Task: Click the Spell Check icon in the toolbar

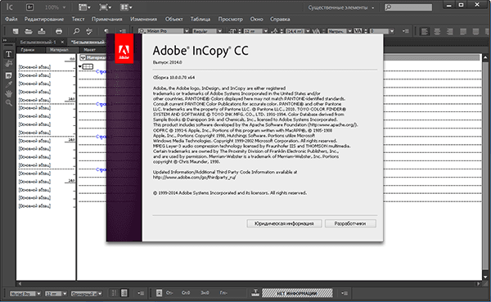Action: tap(89, 31)
